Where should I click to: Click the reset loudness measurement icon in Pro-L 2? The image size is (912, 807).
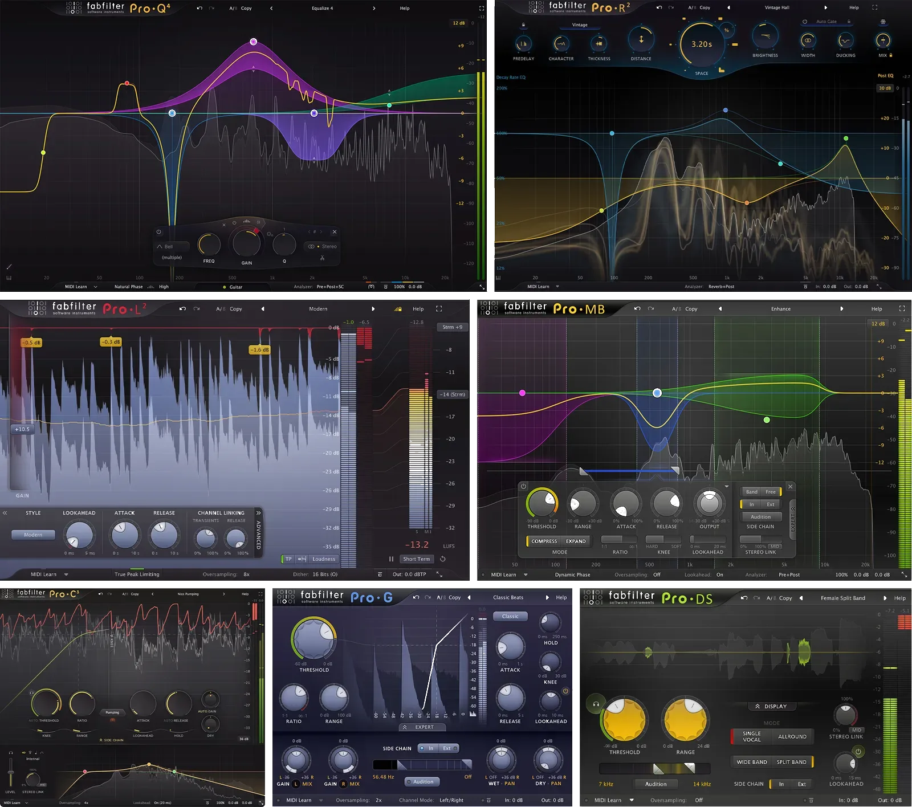click(442, 559)
